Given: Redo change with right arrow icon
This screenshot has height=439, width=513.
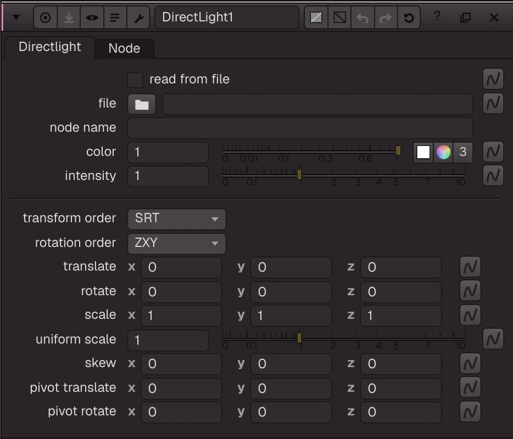Looking at the screenshot, I should [386, 18].
